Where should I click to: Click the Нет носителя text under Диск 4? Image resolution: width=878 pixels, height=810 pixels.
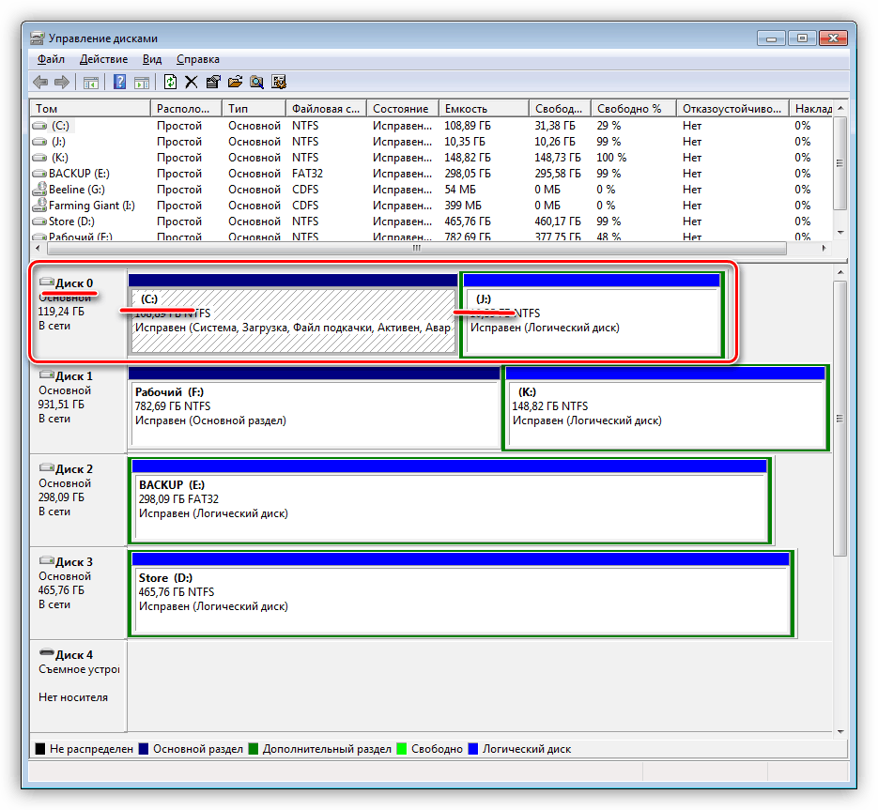tap(73, 697)
